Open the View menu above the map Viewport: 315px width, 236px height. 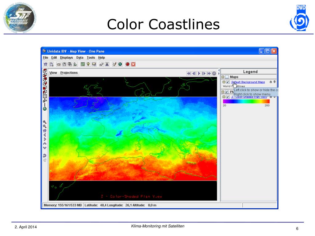pyautogui.click(x=53, y=73)
